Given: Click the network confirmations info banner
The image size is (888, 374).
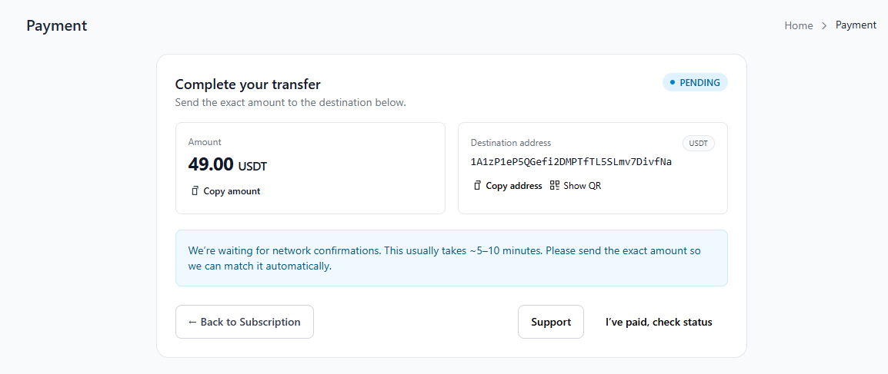Looking at the screenshot, I should tap(451, 258).
